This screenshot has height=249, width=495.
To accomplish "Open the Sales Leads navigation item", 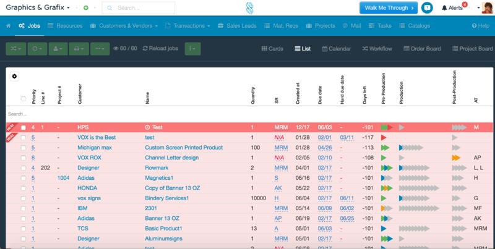I will coord(237,26).
